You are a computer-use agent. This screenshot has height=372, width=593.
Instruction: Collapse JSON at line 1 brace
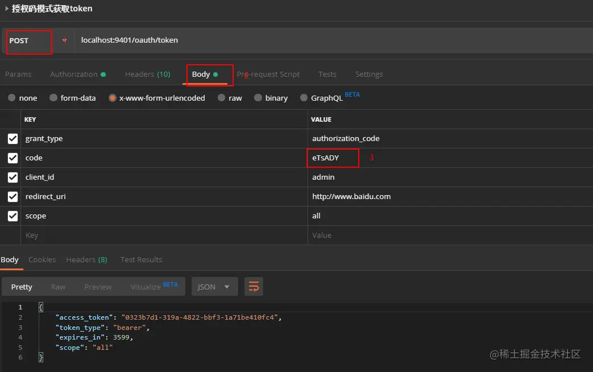[41, 307]
